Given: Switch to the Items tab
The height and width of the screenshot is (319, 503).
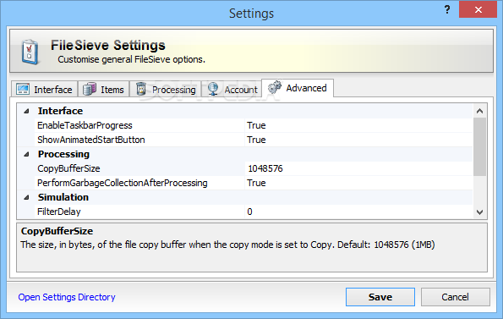Looking at the screenshot, I should click(103, 89).
